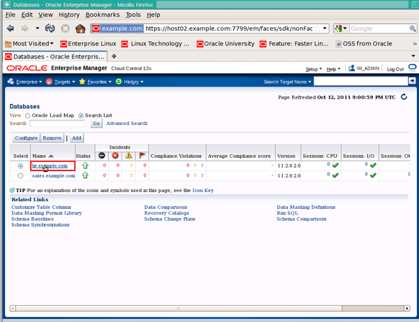The image size is (419, 322).
Task: Open the Edit menu
Action: pos(27,15)
